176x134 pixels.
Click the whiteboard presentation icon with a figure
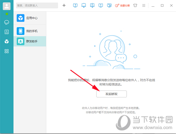click(92, 5)
